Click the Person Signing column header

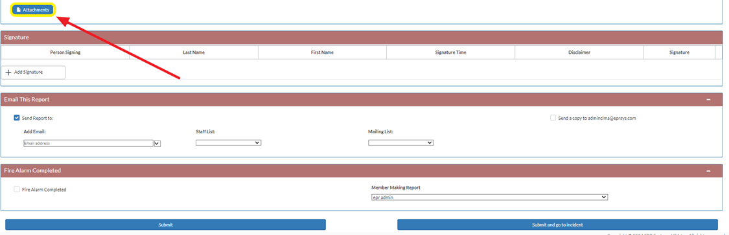pyautogui.click(x=65, y=52)
